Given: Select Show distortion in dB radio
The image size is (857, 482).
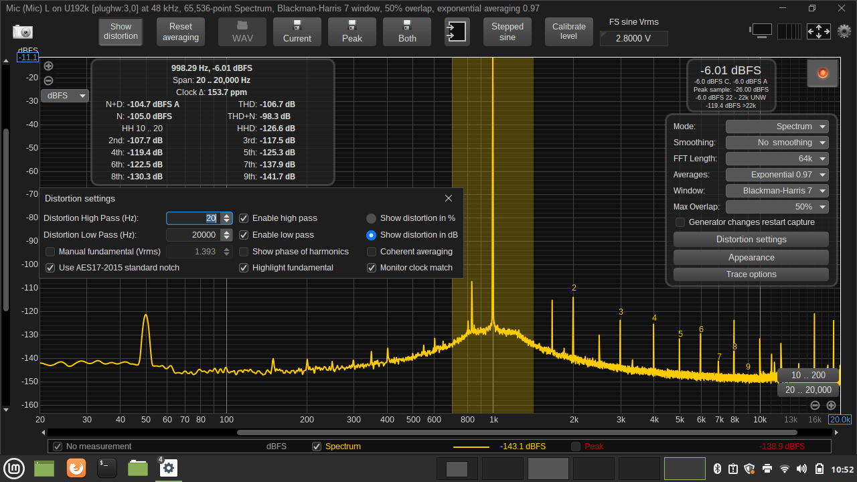Looking at the screenshot, I should click(371, 235).
